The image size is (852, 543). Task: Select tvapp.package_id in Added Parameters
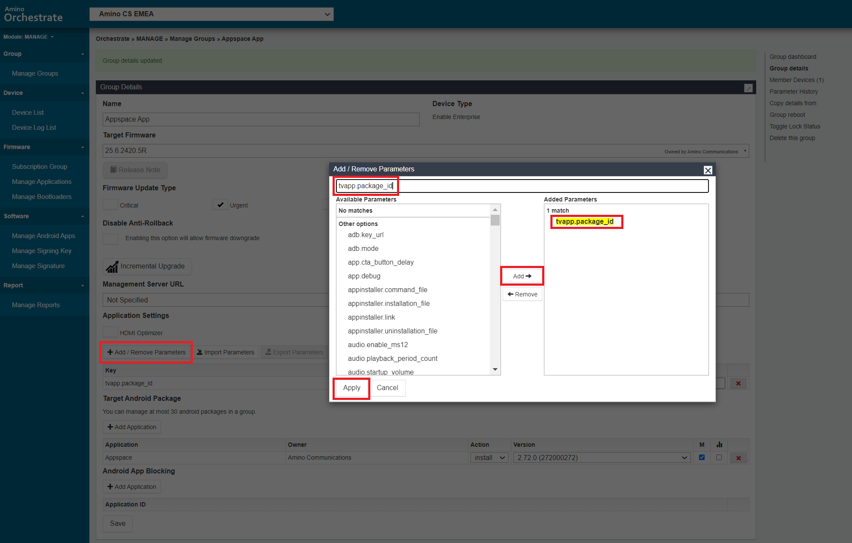pyautogui.click(x=584, y=222)
